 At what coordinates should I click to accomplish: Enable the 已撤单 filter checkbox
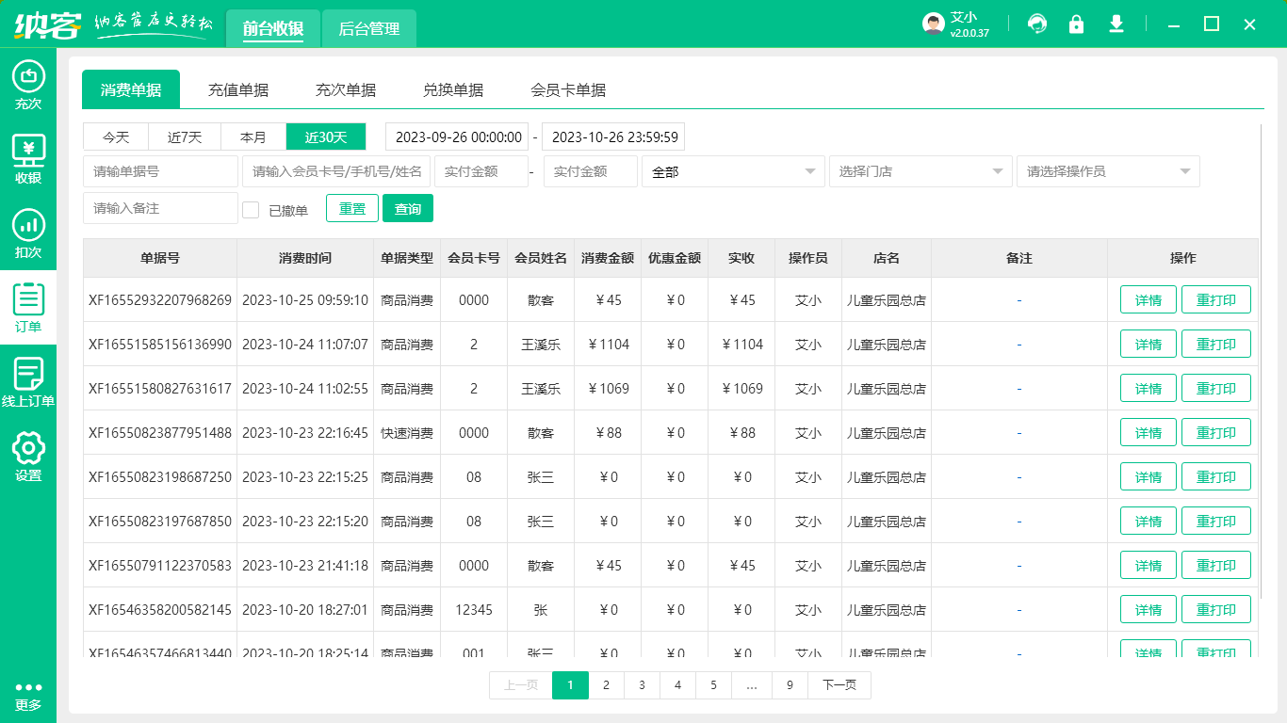[x=251, y=208]
